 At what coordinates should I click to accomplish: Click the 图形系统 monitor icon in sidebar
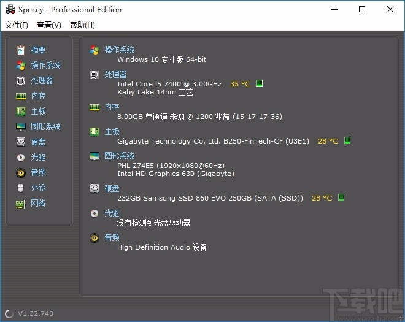point(21,126)
